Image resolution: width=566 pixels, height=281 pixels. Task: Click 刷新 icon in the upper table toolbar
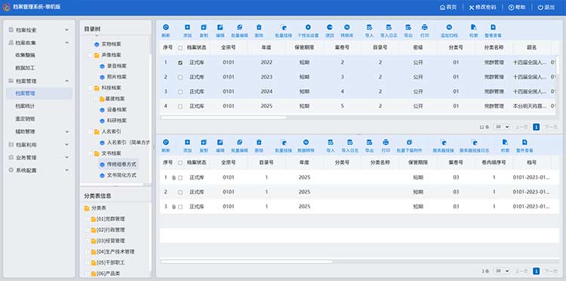(166, 27)
